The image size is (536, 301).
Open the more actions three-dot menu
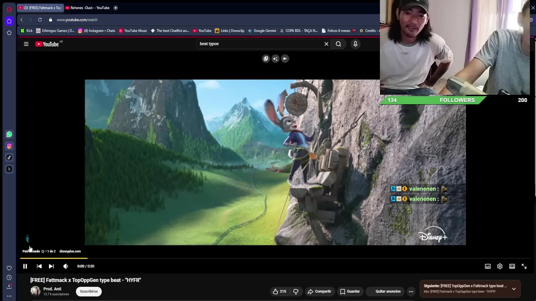click(x=411, y=291)
